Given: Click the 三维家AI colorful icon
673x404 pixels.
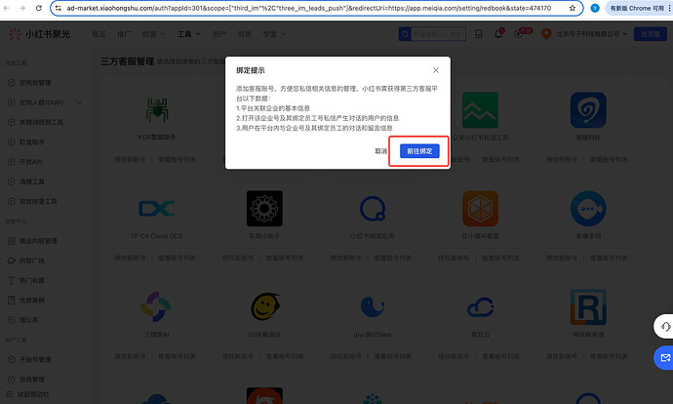Looking at the screenshot, I should 156,306.
